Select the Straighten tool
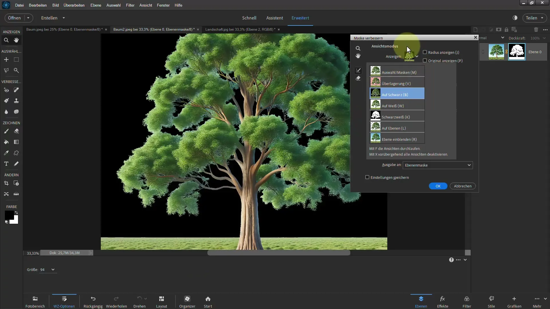 [x=16, y=194]
